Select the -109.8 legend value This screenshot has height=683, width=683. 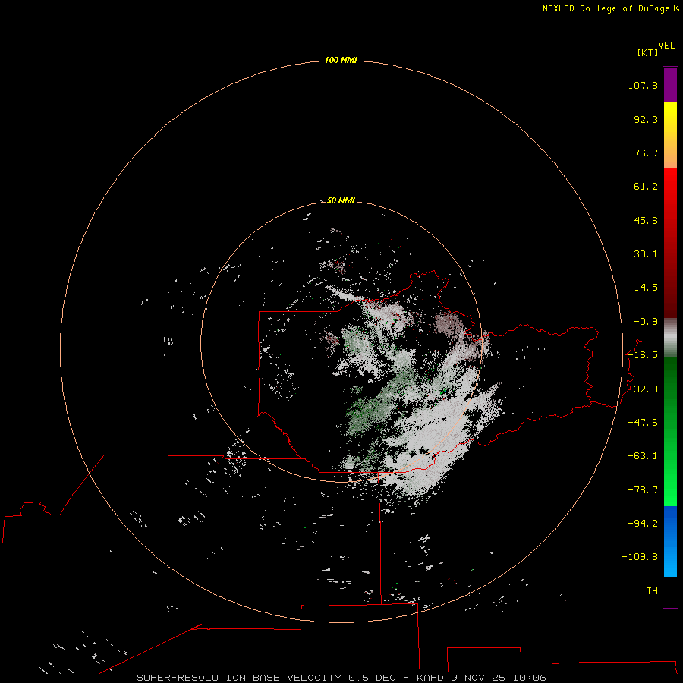coord(640,557)
